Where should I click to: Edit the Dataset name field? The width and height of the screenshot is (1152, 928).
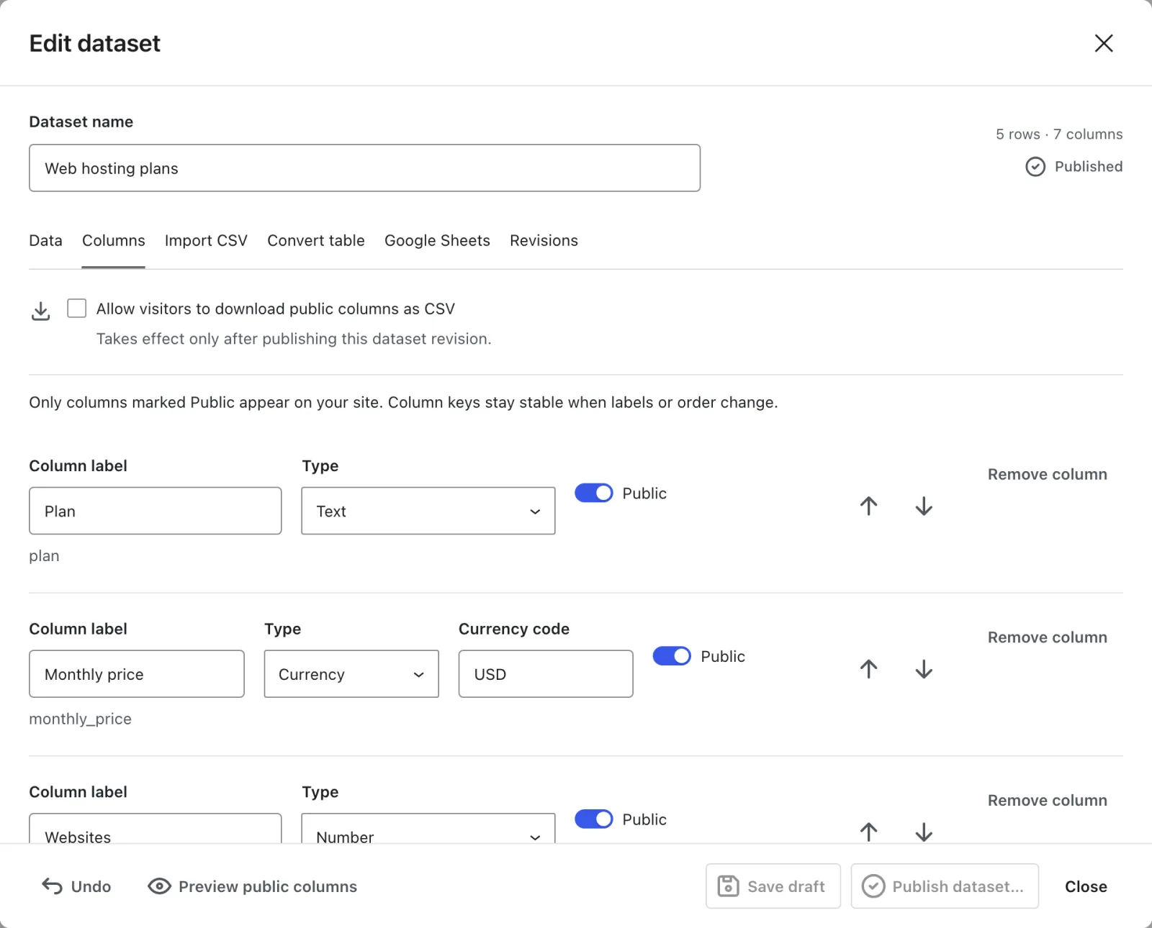tap(364, 168)
